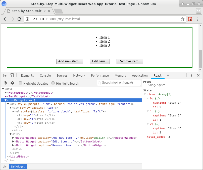
Task: Open the Network tab
Action: click(x=79, y=75)
